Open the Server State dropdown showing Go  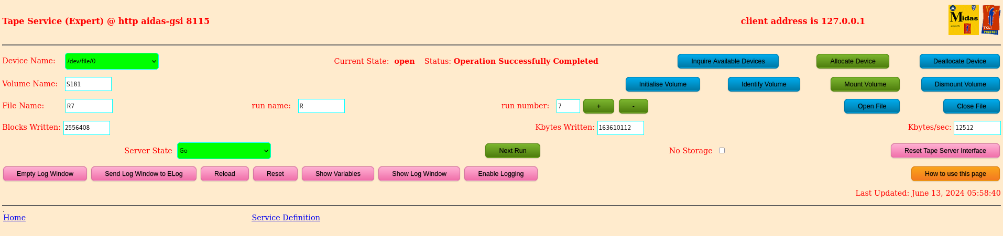pos(224,151)
